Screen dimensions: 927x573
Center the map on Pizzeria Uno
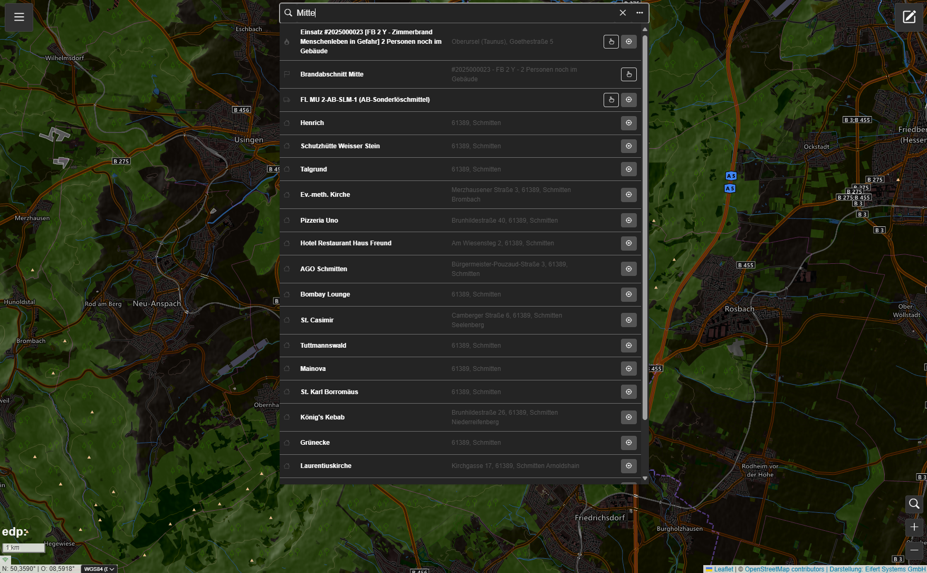coord(628,221)
